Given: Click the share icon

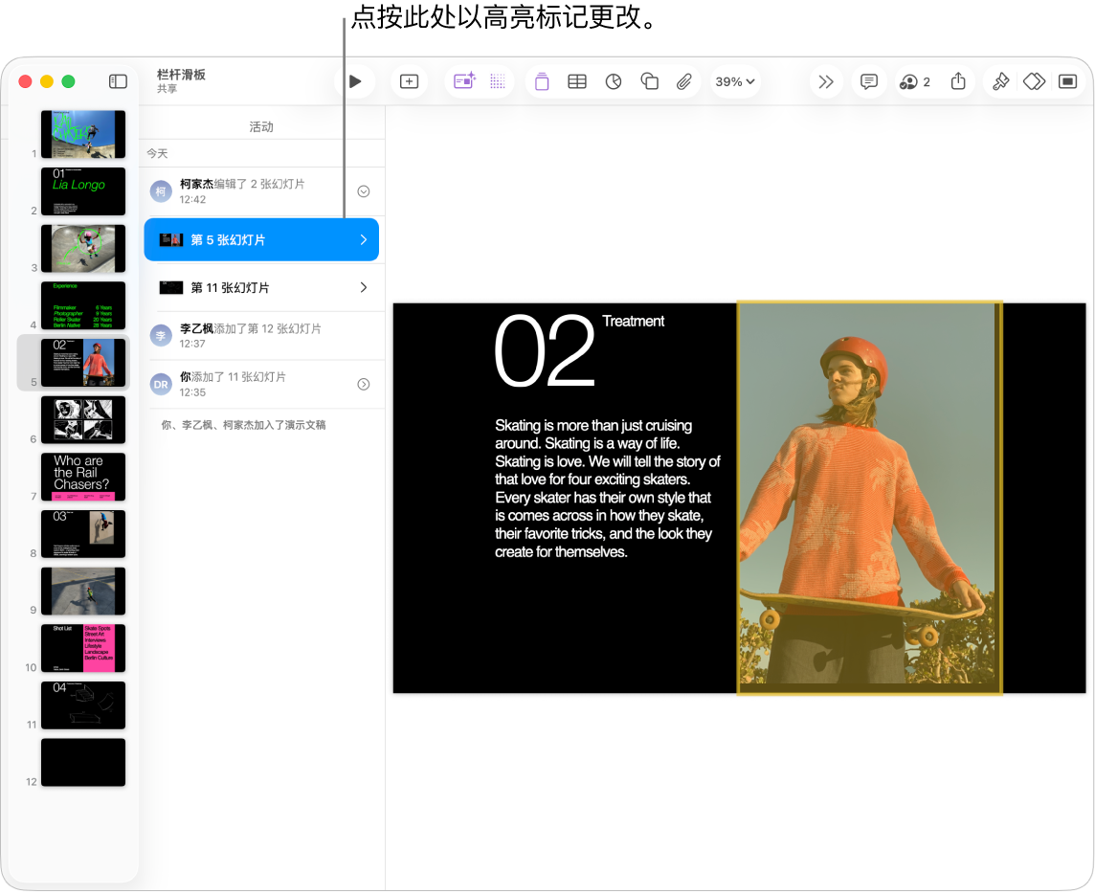Looking at the screenshot, I should click(x=958, y=82).
